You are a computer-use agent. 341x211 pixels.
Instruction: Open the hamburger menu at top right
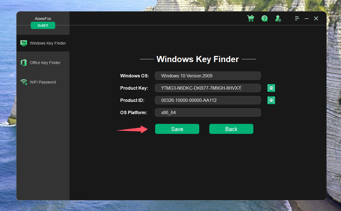coord(297,18)
